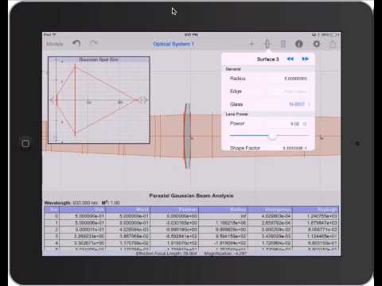
Task: Open the Glass row chevron
Action: tap(309, 104)
